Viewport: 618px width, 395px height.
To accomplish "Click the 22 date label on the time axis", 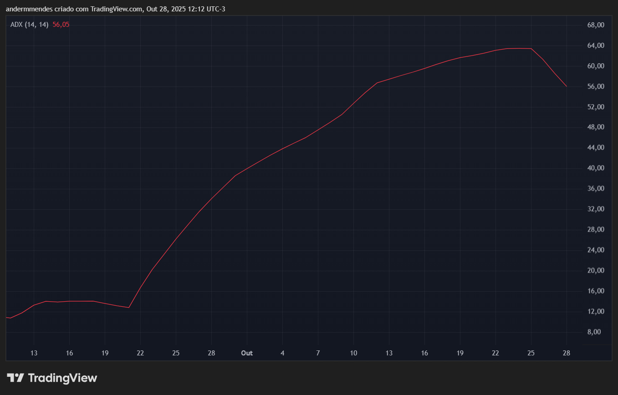I will pyautogui.click(x=140, y=353).
